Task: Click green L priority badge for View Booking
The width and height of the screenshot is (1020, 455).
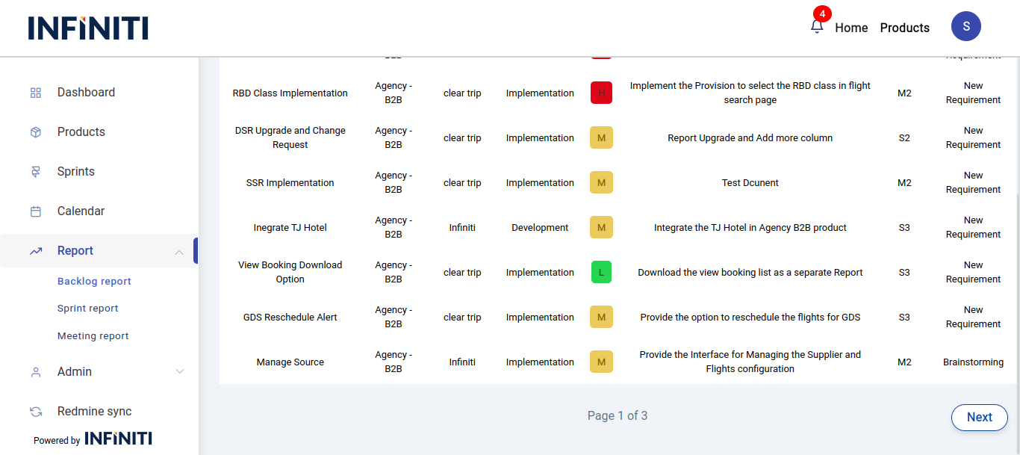Action: (x=601, y=273)
